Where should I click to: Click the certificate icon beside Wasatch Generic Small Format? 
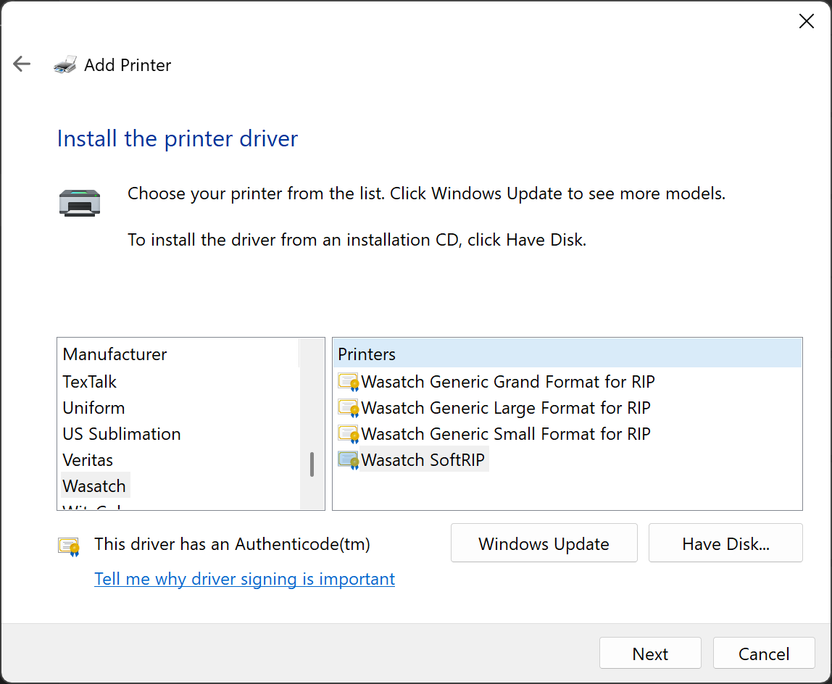click(x=348, y=434)
